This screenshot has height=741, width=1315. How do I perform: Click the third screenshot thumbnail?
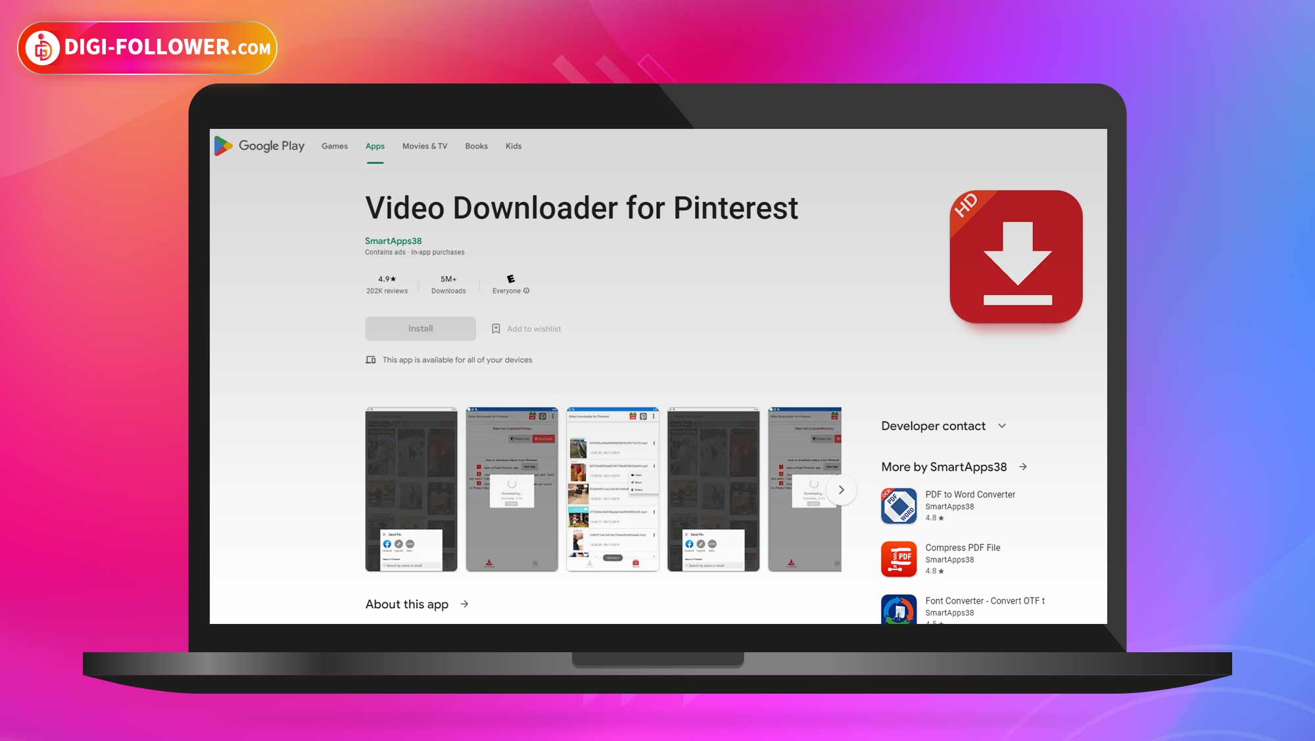pos(612,489)
